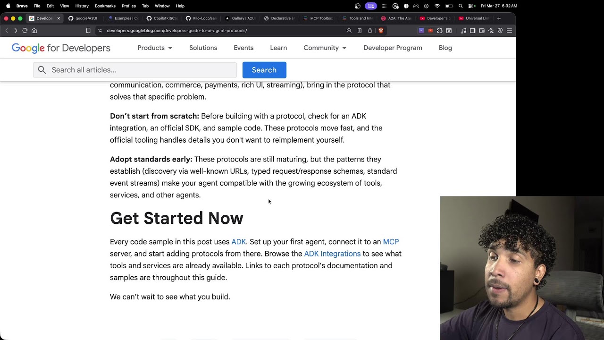Switch to the Examples tab
Viewport: 604px width, 340px height.
coord(123,18)
